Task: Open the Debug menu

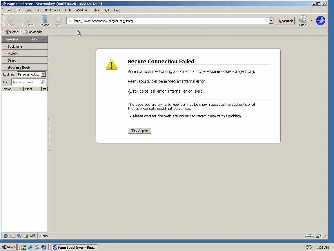Action: [x=96, y=10]
